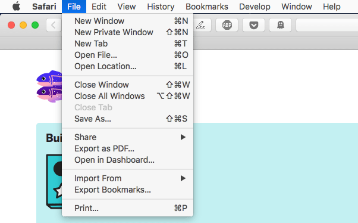This screenshot has width=358, height=223.
Task: Open the Bookmarks menu in menu bar
Action: (x=206, y=7)
